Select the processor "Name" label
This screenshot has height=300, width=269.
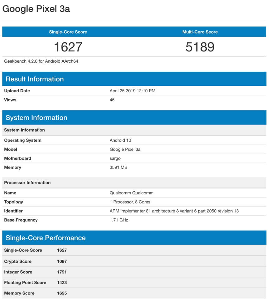pos(10,193)
